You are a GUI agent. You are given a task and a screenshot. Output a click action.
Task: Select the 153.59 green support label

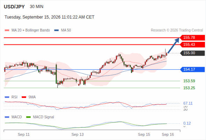(x=189, y=81)
